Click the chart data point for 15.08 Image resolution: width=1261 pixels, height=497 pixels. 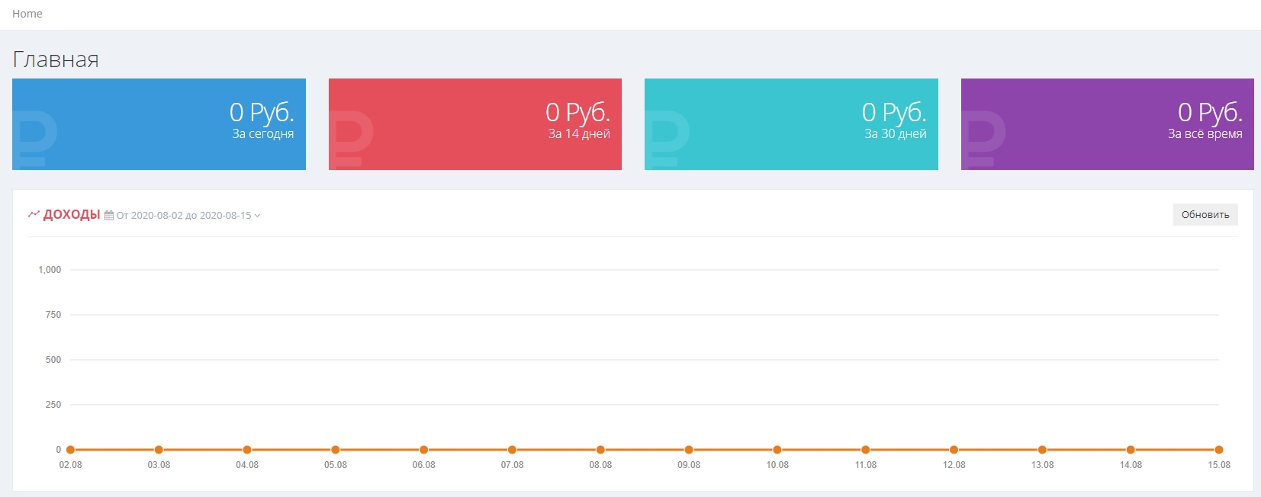pos(1219,450)
